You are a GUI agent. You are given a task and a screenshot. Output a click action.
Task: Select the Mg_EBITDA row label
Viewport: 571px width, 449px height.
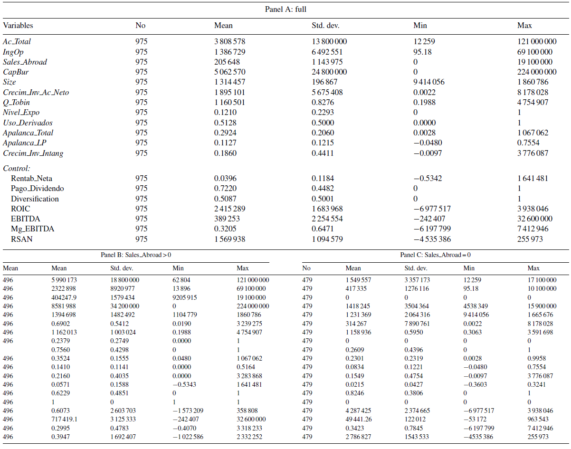(32, 229)
